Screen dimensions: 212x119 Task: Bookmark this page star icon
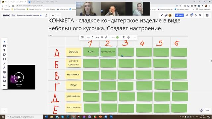pyautogui.click(x=180, y=6)
